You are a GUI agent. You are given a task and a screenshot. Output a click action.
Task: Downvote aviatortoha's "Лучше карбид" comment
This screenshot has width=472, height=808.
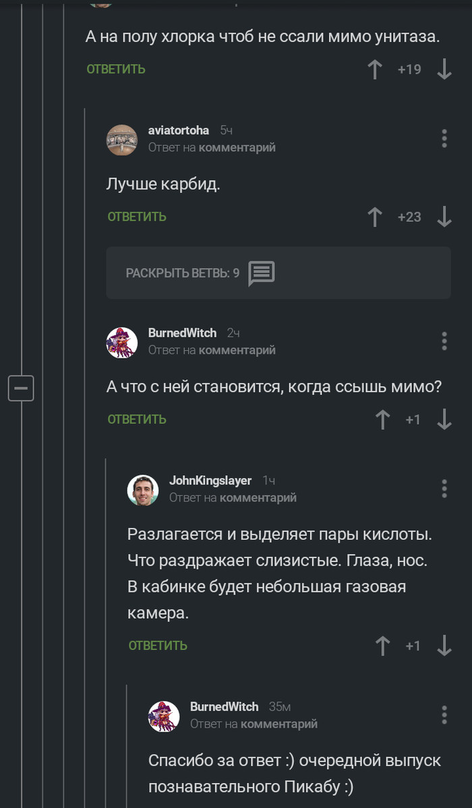(x=444, y=217)
